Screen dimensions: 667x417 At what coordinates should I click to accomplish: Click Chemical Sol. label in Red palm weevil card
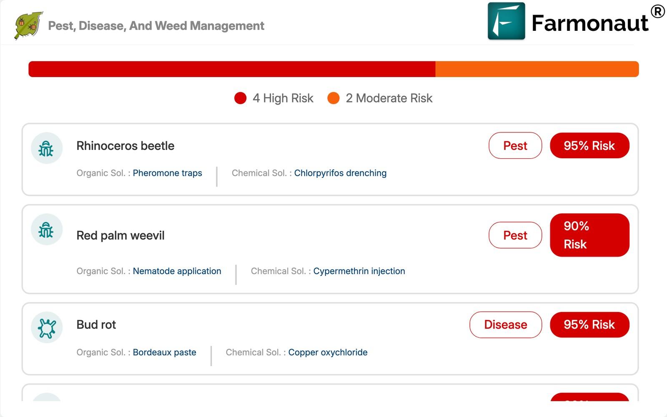tap(281, 271)
